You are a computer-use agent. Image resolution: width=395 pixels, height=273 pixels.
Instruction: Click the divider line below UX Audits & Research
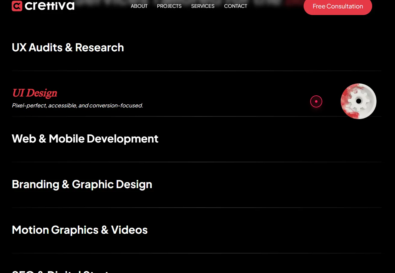tap(197, 71)
